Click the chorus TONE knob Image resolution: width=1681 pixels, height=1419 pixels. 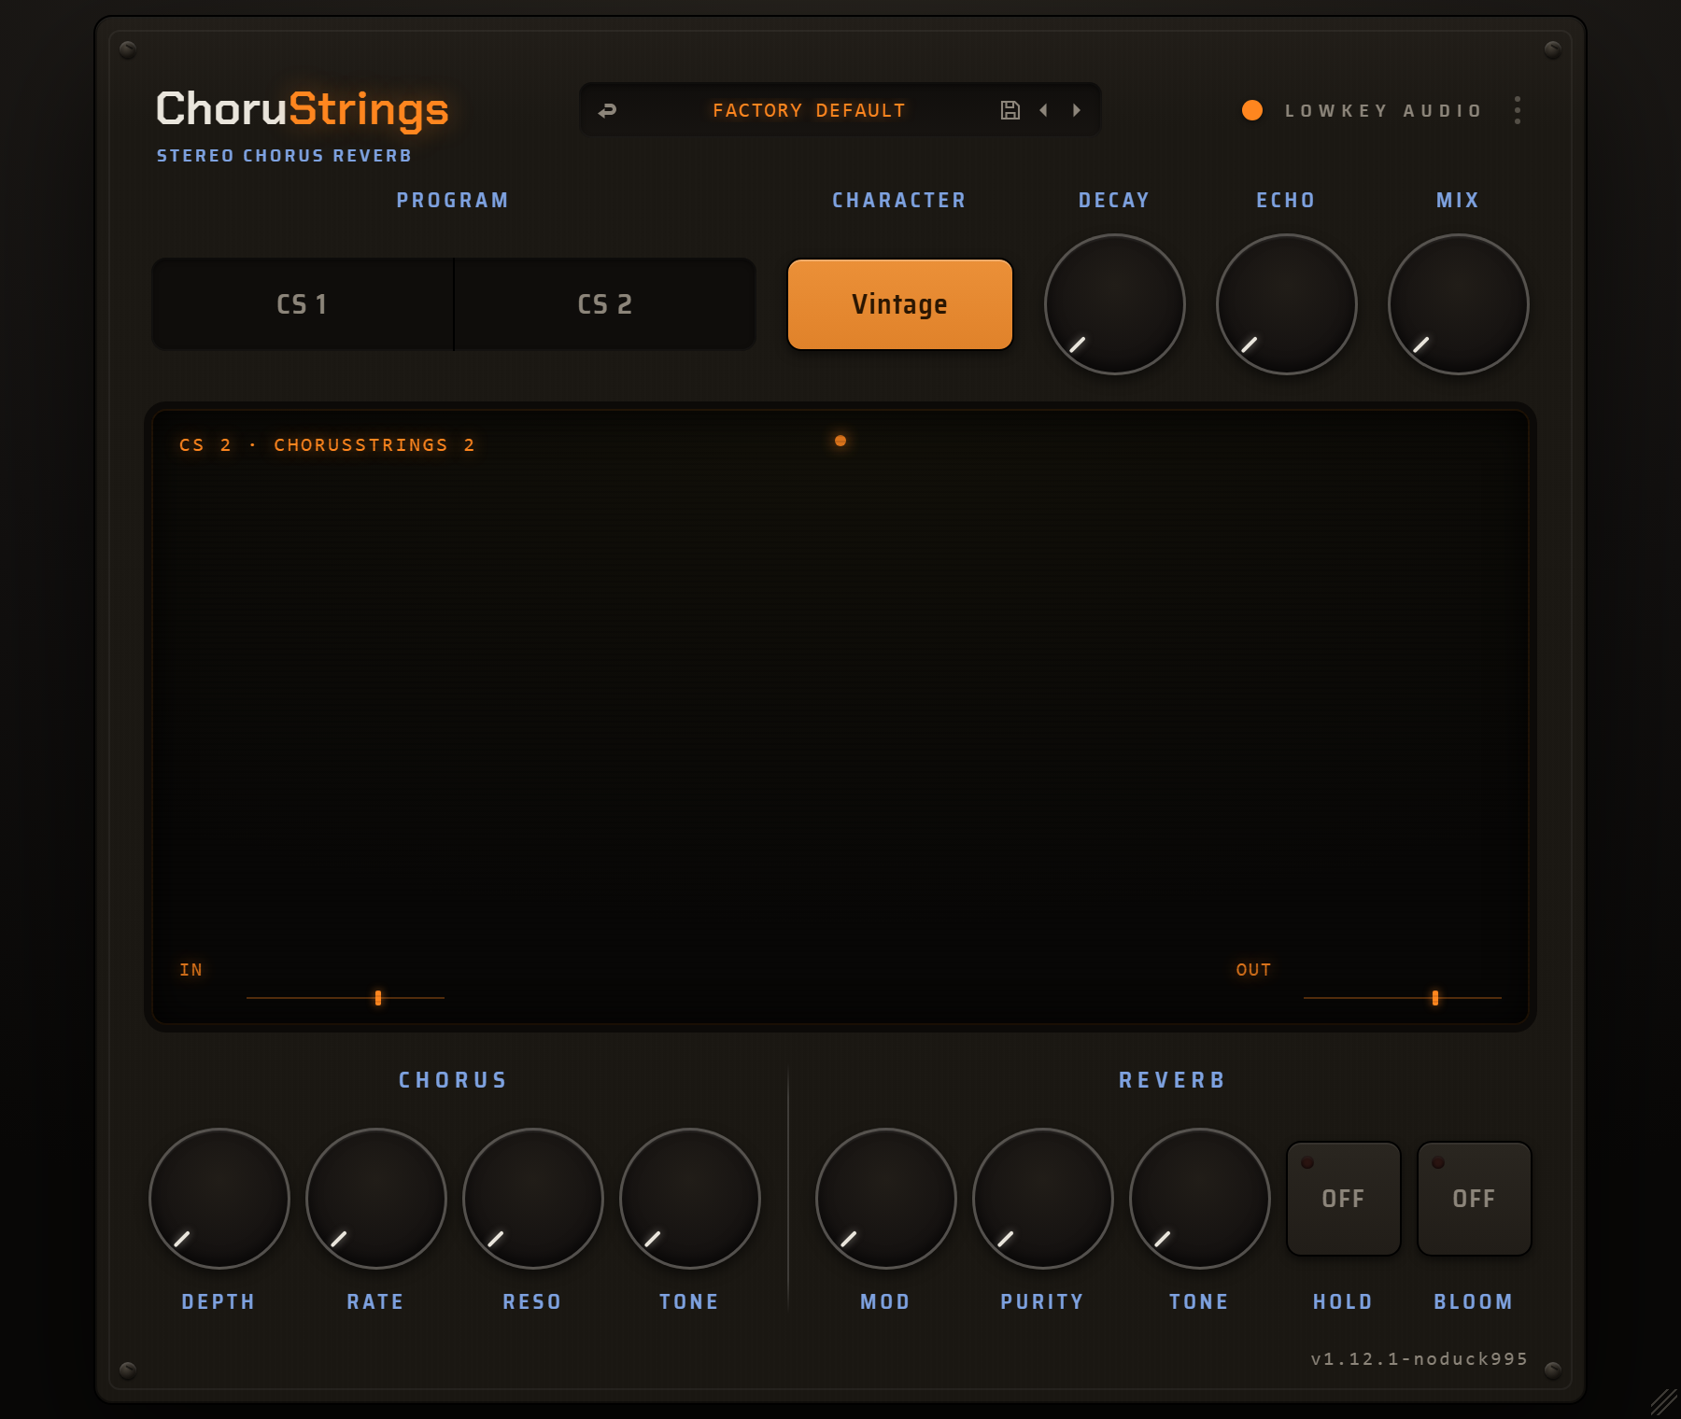[690, 1199]
